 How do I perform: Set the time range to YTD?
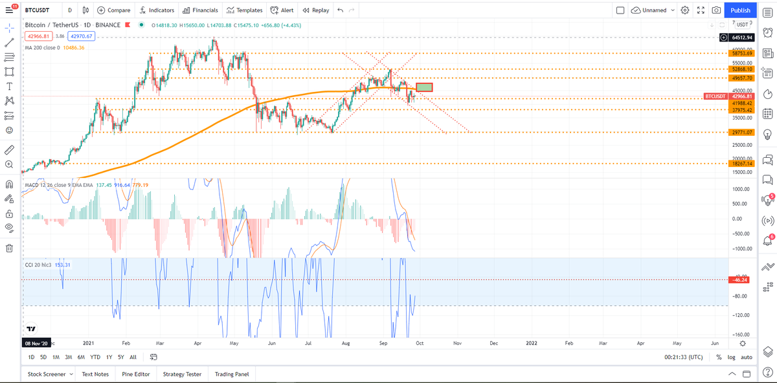(95, 356)
